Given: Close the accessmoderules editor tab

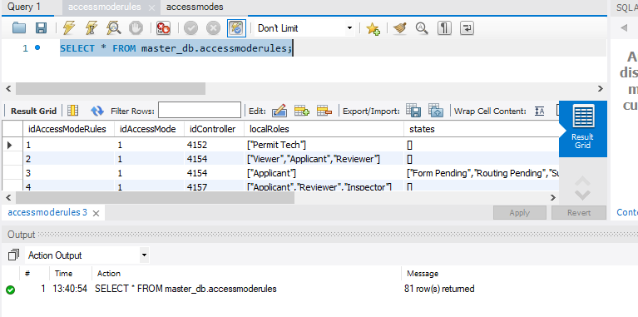Looking at the screenshot, I should 151,7.
